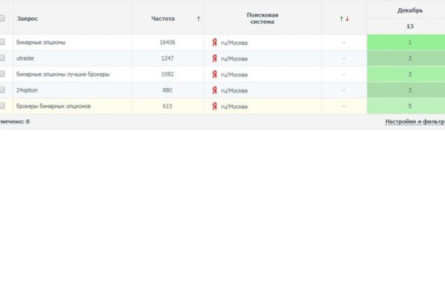Screen dimensions: 445x296
Task: Click Yandex icon in '24option' row
Action: pos(214,90)
